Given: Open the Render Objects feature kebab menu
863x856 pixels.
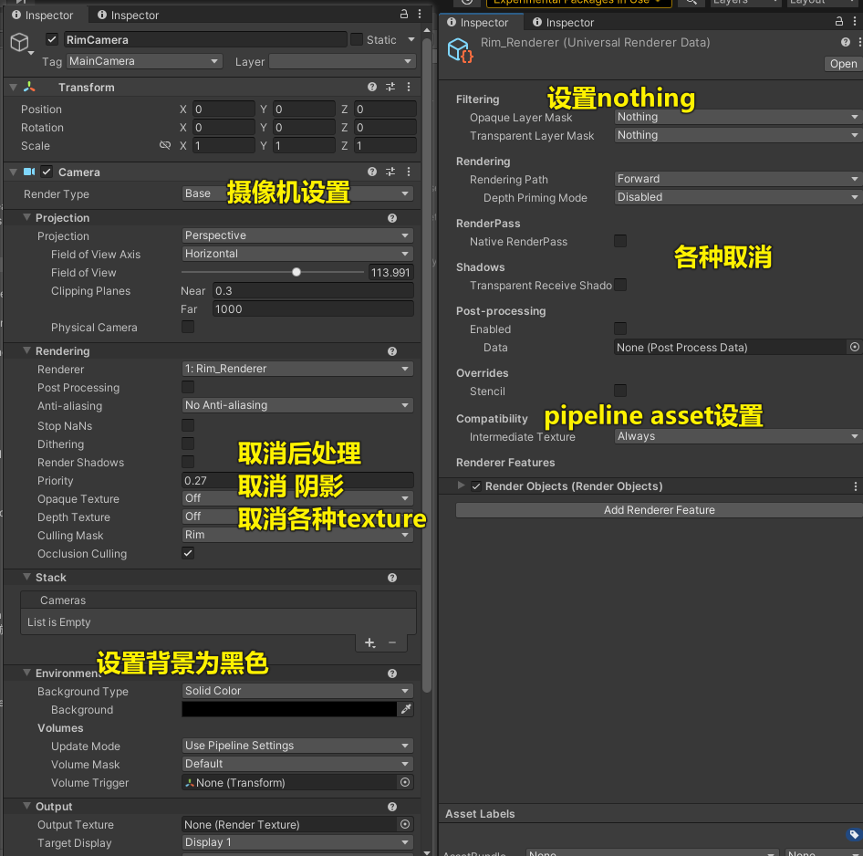Looking at the screenshot, I should (855, 485).
